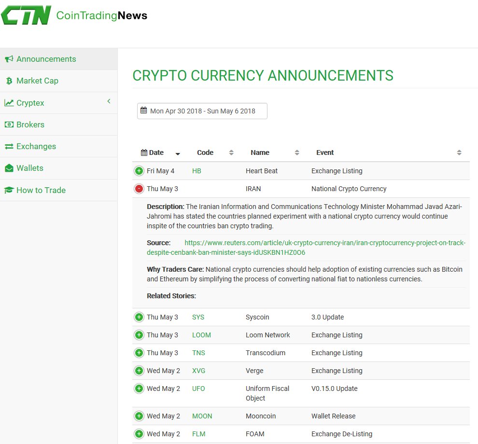The width and height of the screenshot is (478, 444).
Task: Open the How to Trade page
Action: coord(58,190)
